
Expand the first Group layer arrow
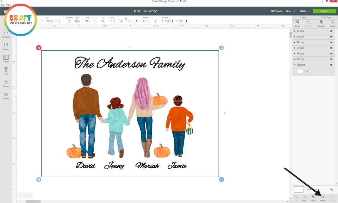tap(295, 31)
